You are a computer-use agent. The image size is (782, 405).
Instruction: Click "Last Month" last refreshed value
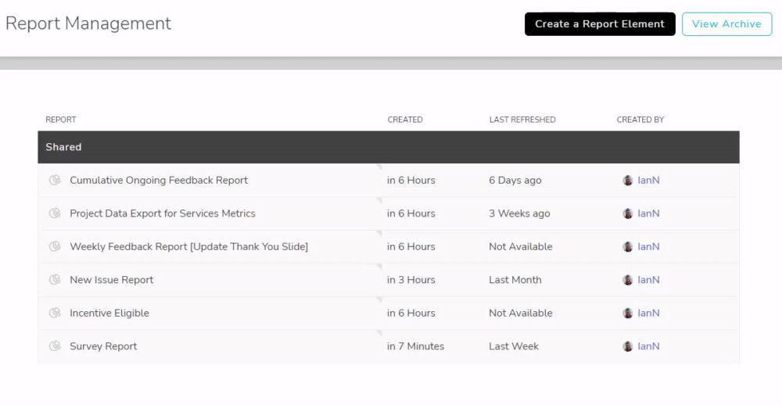click(515, 280)
